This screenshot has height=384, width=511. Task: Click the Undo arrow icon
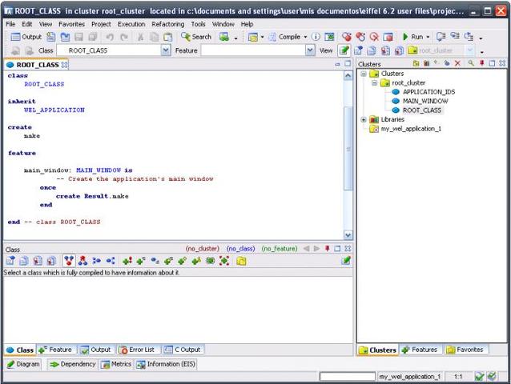(110, 37)
